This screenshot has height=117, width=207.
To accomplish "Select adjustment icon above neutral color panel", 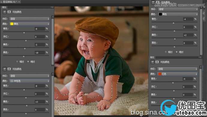I will point(4,69).
